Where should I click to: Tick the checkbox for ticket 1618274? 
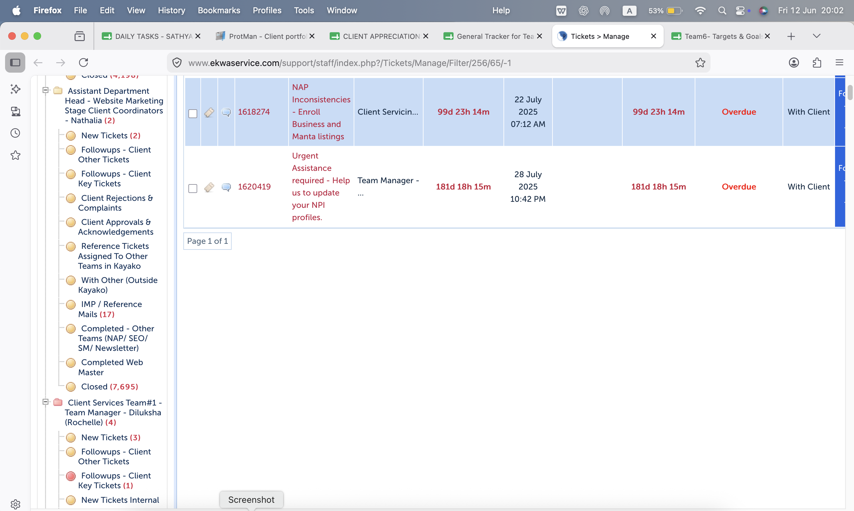pyautogui.click(x=193, y=114)
